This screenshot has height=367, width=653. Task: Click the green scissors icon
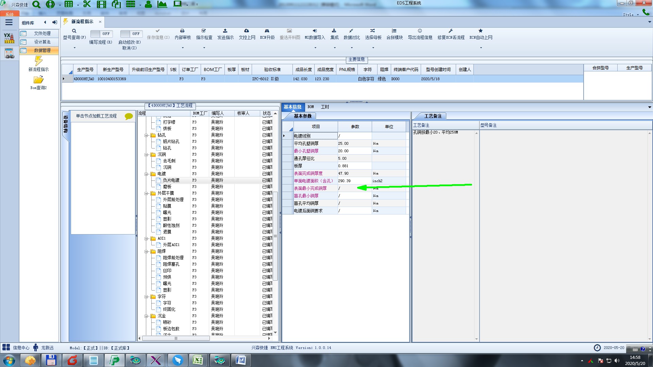click(x=87, y=4)
